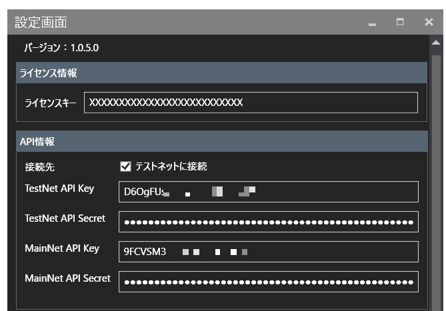Click the MainNet API Secret password field

(269, 282)
